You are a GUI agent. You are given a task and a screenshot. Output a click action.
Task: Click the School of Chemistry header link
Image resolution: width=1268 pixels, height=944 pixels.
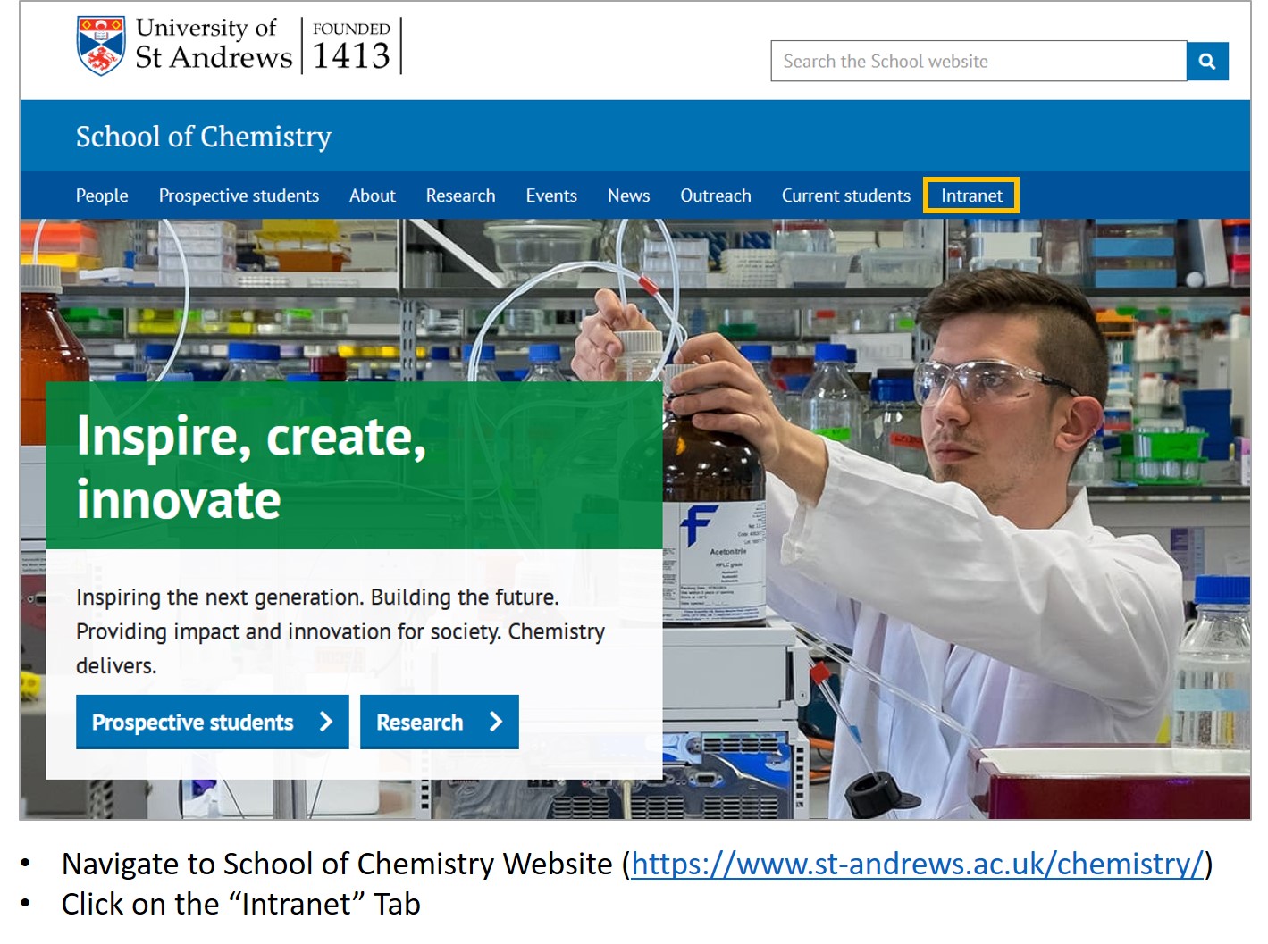[204, 136]
